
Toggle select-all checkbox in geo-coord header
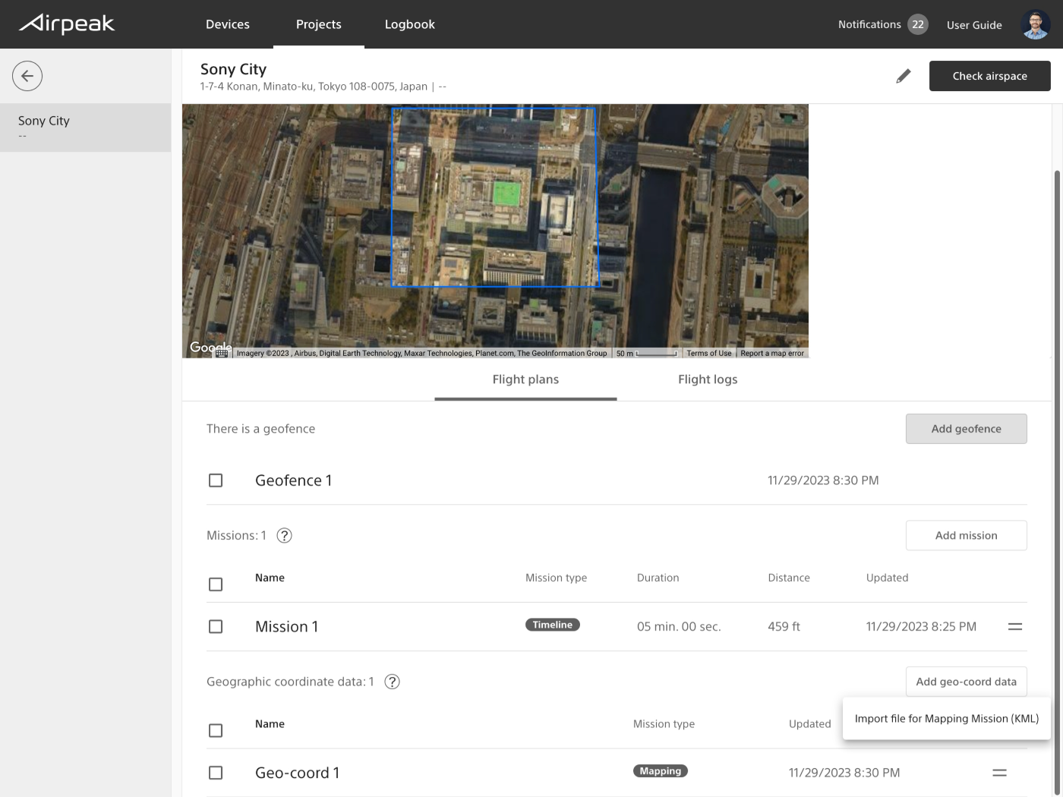(x=216, y=730)
